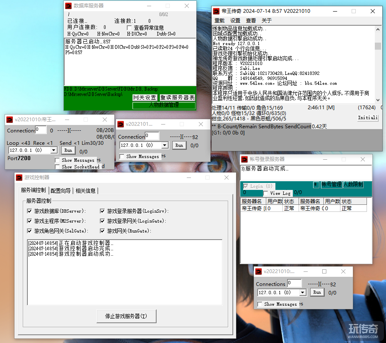Uncheck 游戏角色网关(SelGate) checkbox
This screenshot has height=343, width=386.
tap(29, 231)
